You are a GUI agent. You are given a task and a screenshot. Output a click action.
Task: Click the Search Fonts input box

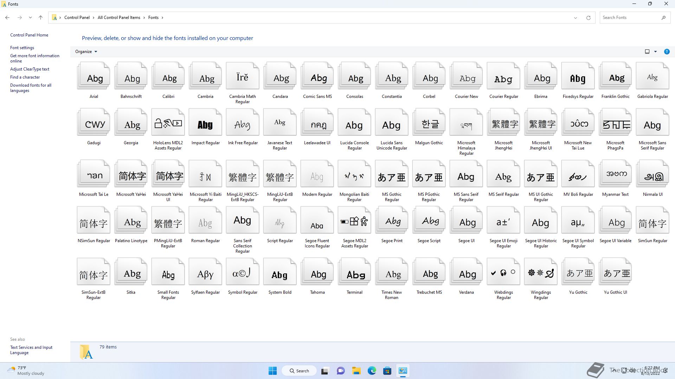629,18
